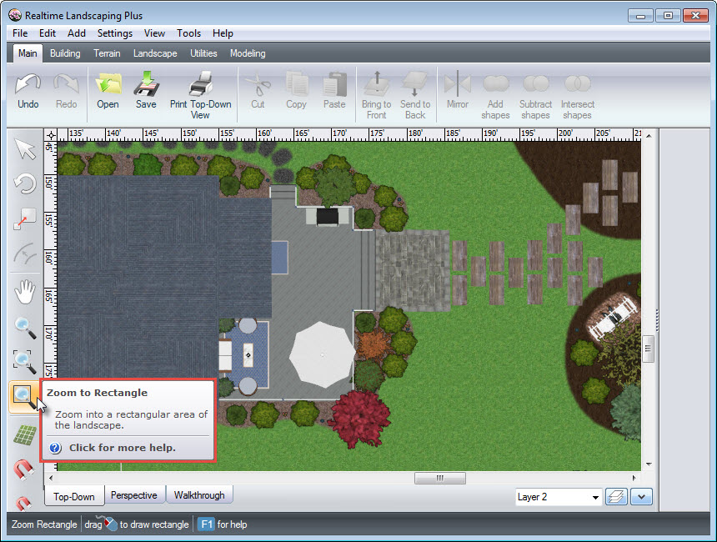Click Send to Back icon

[x=415, y=83]
